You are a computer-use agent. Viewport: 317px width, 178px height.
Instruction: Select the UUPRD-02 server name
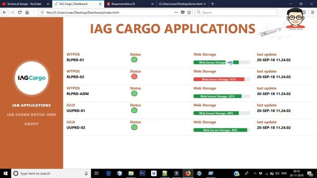[76, 128]
